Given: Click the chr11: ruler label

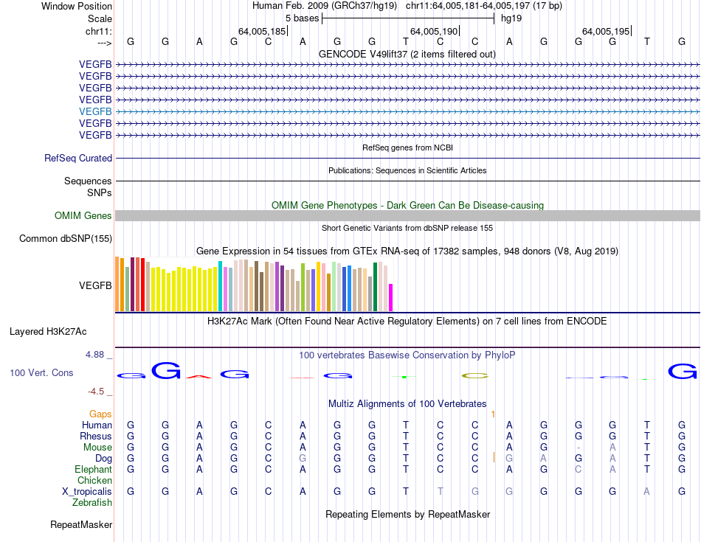Looking at the screenshot, I should tap(99, 31).
